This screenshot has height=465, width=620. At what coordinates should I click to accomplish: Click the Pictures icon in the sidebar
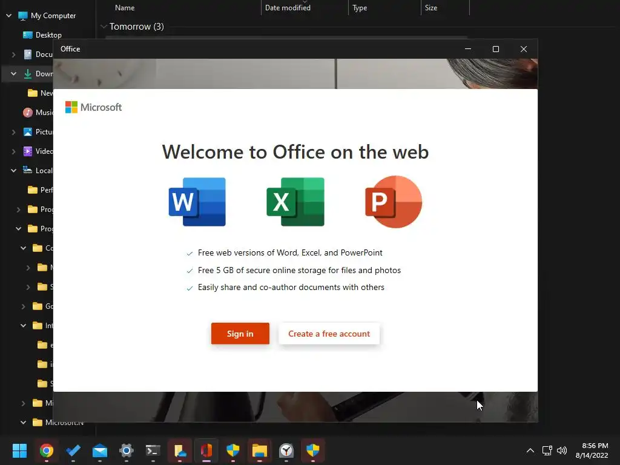tap(28, 131)
